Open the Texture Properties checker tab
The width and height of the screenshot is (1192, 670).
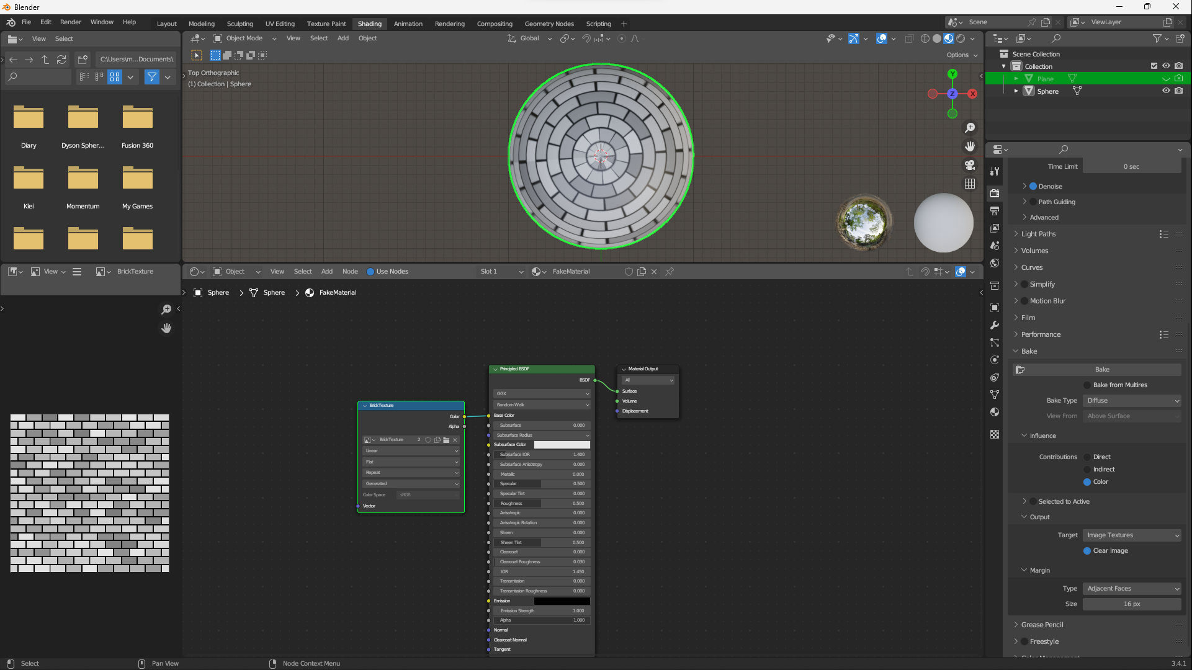pos(995,434)
